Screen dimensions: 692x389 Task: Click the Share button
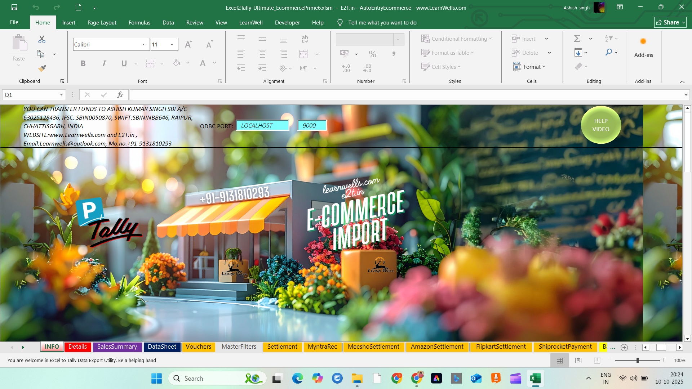click(x=670, y=22)
